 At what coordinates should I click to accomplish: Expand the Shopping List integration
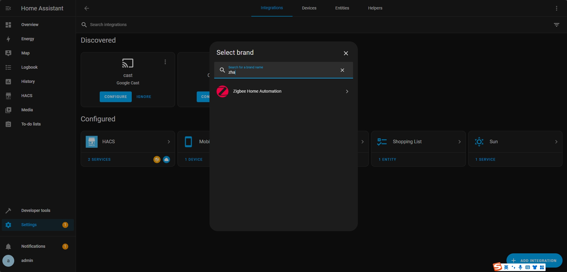pyautogui.click(x=418, y=142)
